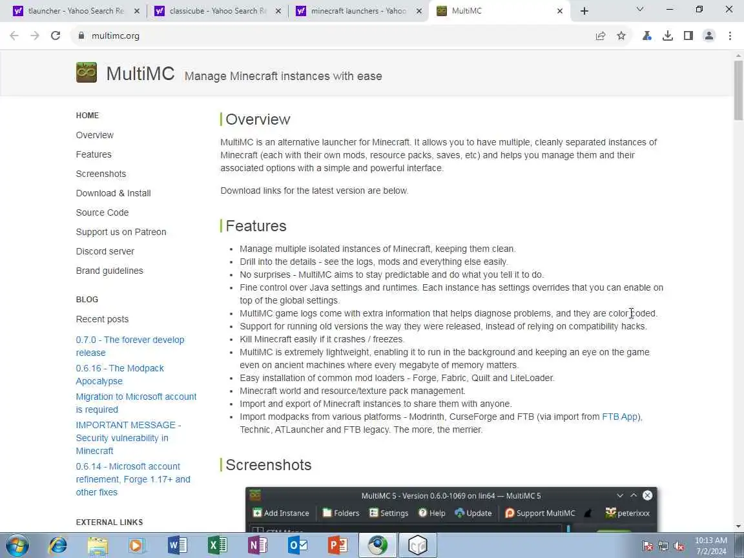Screen dimensions: 744x558
Task: Click the cube app taskbar icon
Action: (418, 546)
